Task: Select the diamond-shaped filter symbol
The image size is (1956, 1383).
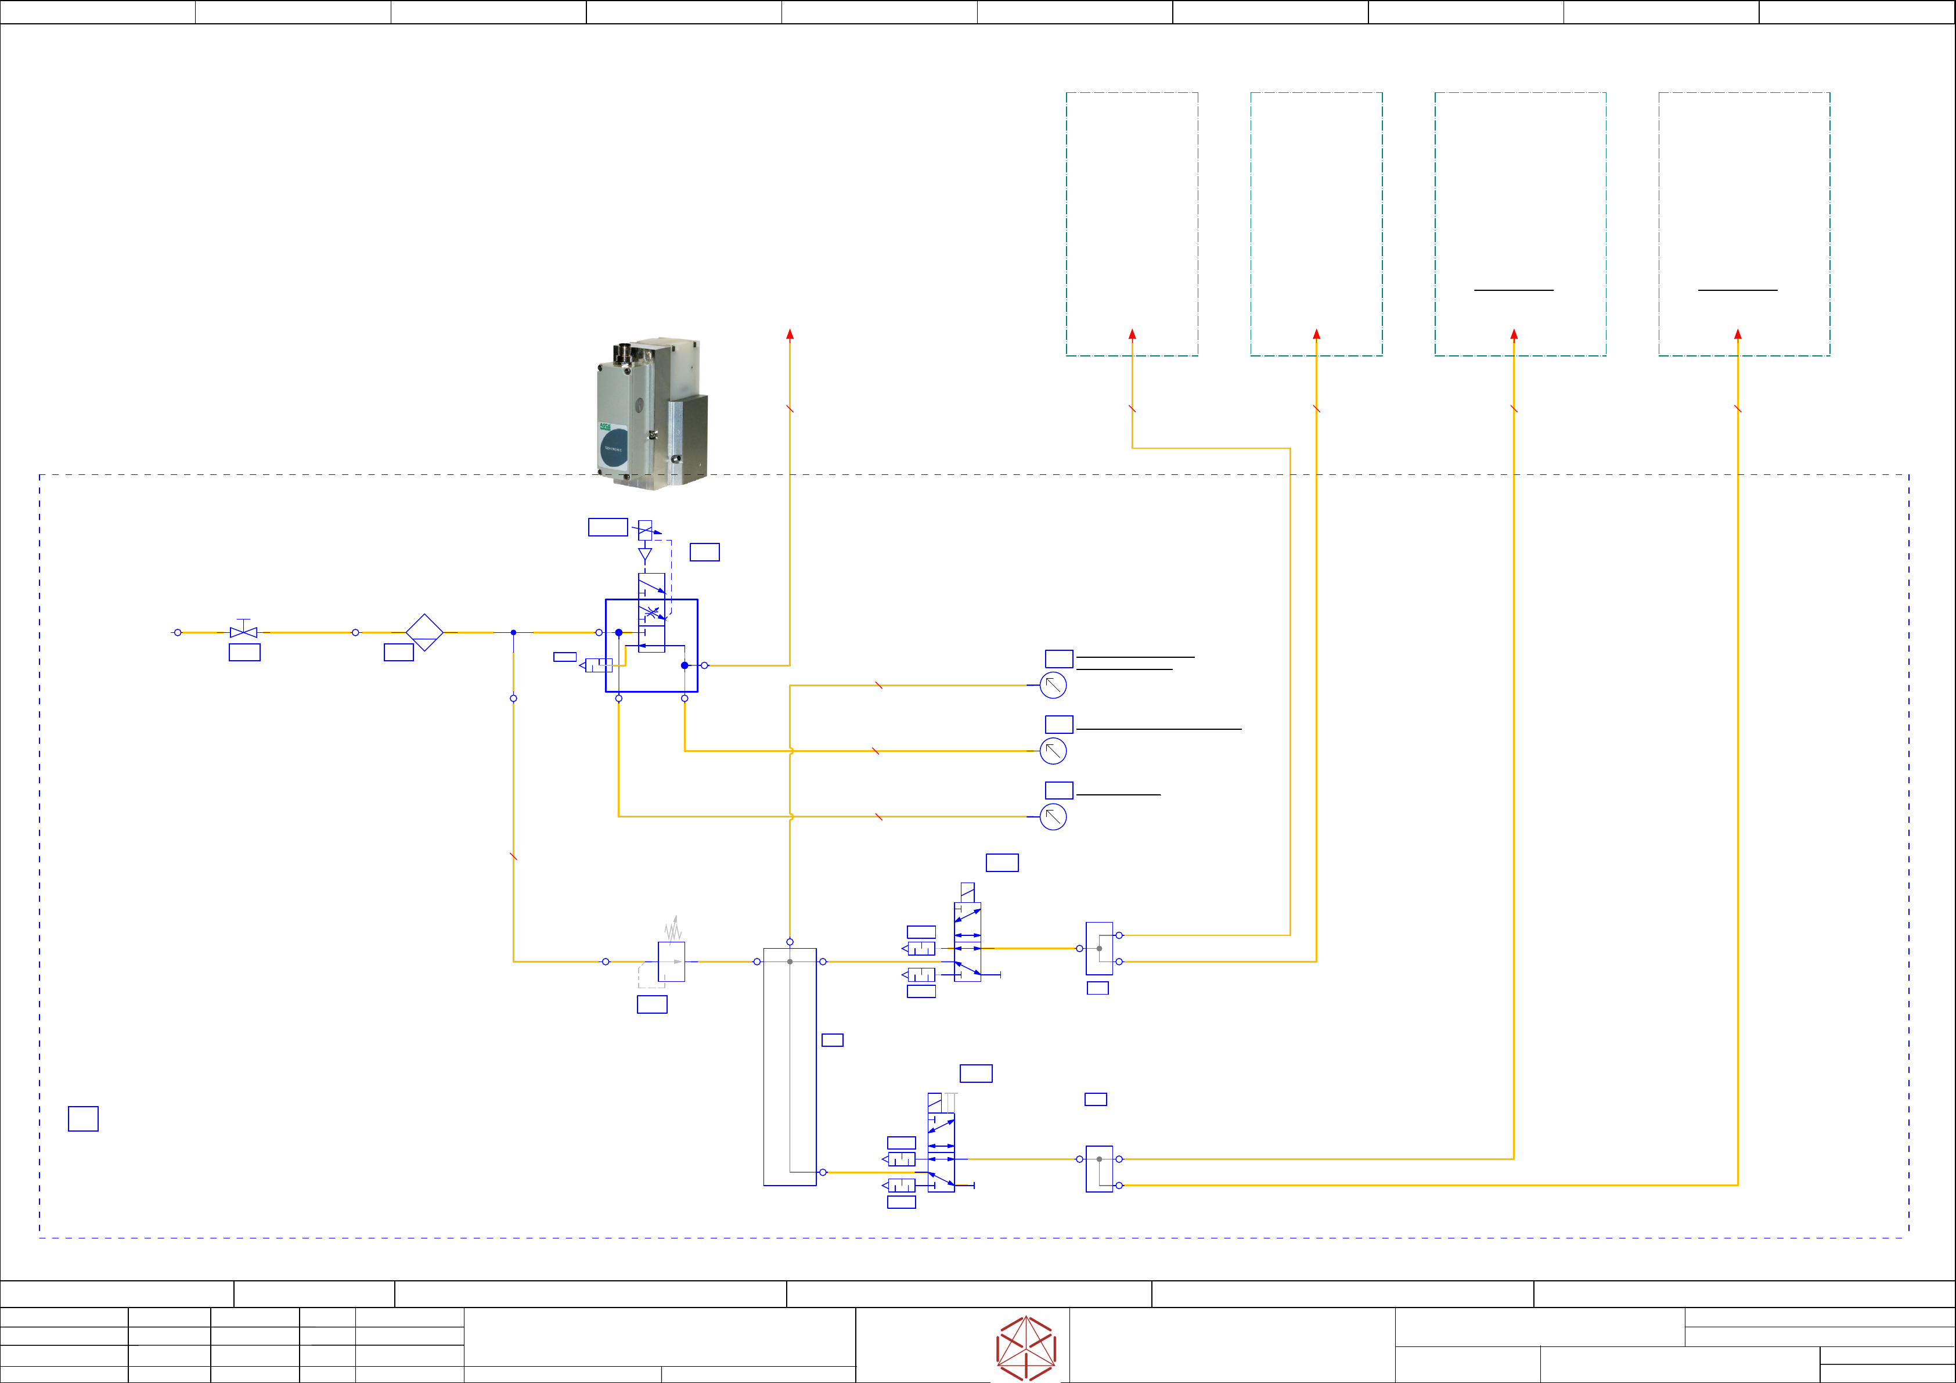Action: pyautogui.click(x=424, y=632)
